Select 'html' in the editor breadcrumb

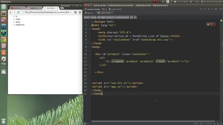[87, 17]
